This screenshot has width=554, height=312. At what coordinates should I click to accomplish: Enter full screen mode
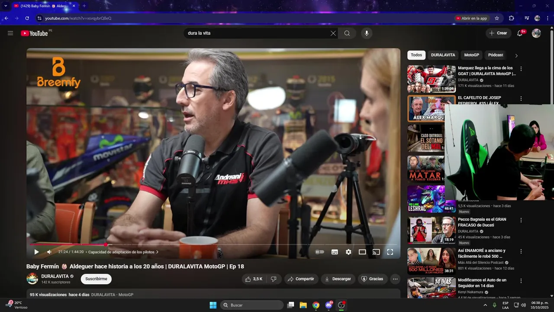coord(390,252)
